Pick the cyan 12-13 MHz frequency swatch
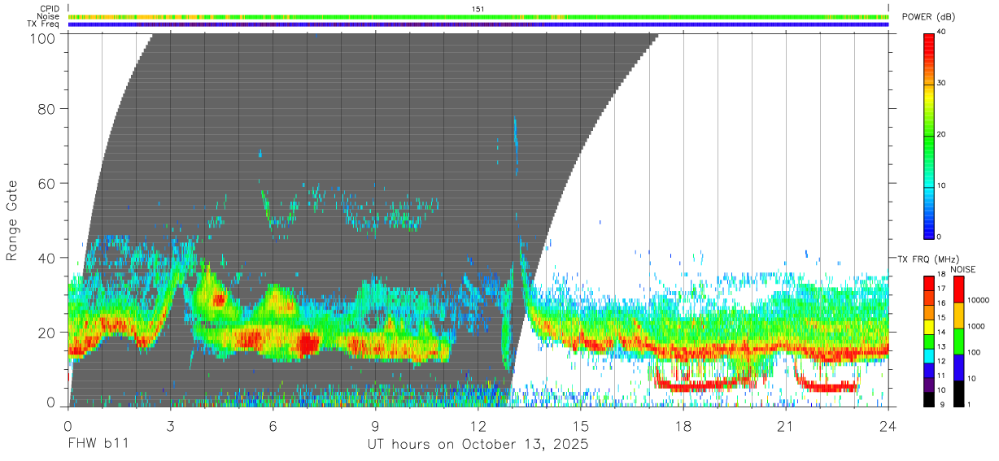This screenshot has width=999, height=461. point(929,356)
